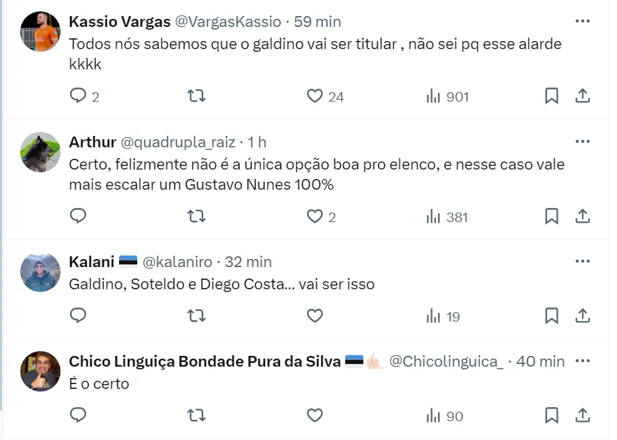
Task: Open more options for Kassio Vargas's tweet
Action: coord(582,22)
